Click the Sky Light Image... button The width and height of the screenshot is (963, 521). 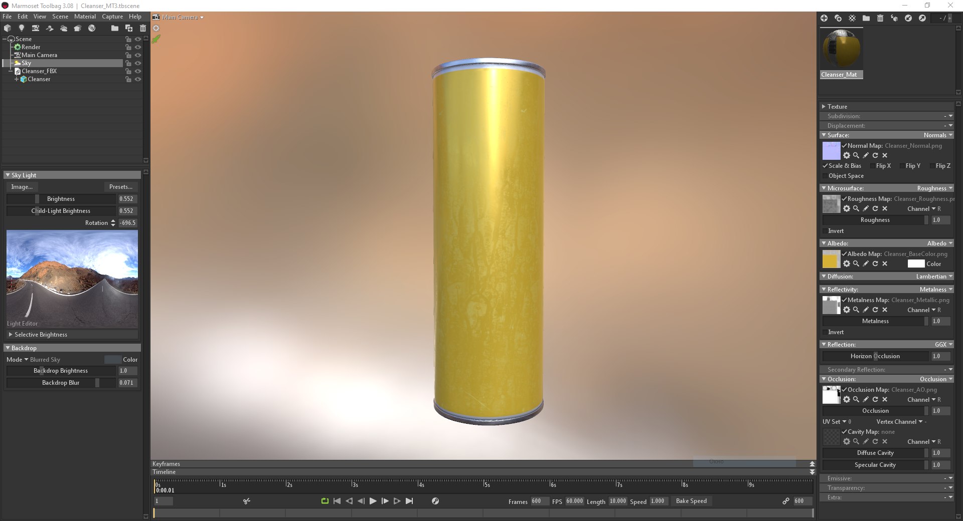pyautogui.click(x=22, y=187)
